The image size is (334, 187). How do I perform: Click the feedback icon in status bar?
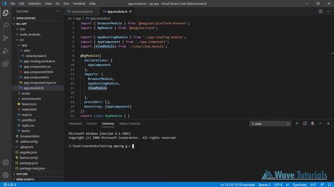[322, 185]
